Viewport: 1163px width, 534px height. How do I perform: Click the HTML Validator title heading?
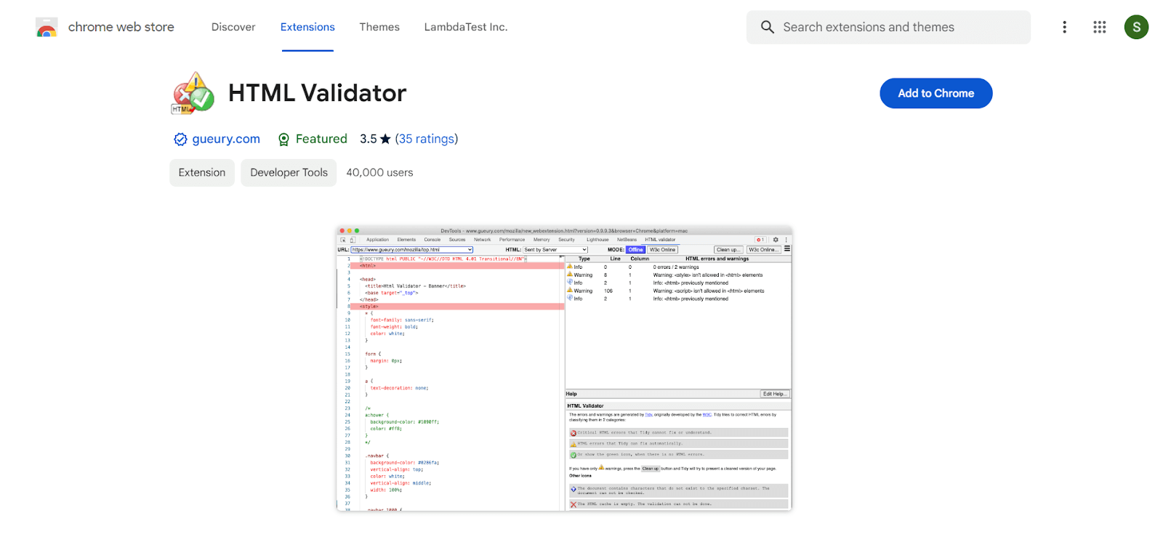(317, 93)
